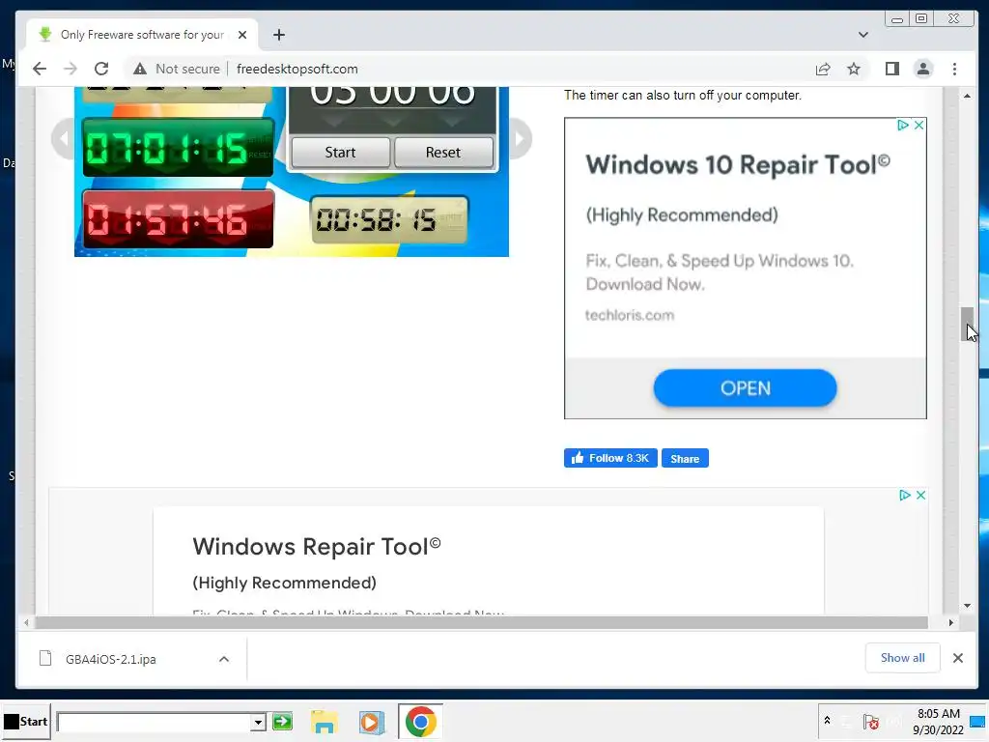This screenshot has width=989, height=742.
Task: Open AdChoices info on bottom ad
Action: (904, 496)
